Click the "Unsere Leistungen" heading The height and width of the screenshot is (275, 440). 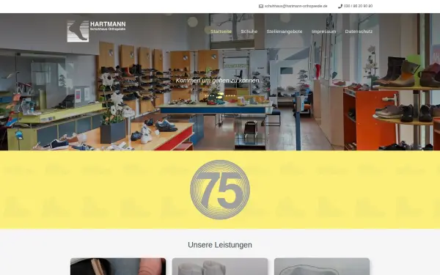click(220, 245)
